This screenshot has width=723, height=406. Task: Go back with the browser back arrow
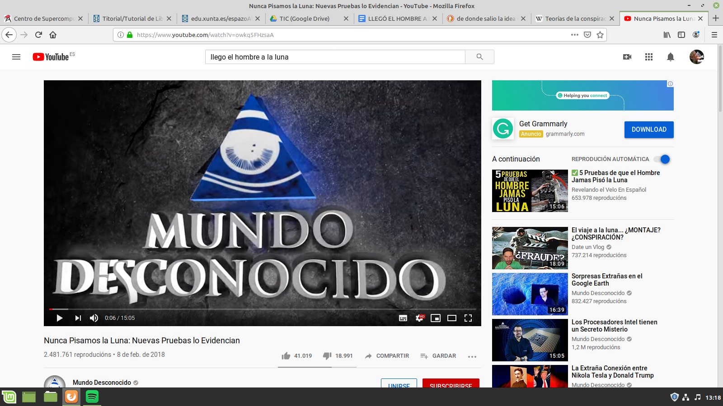[x=9, y=35]
